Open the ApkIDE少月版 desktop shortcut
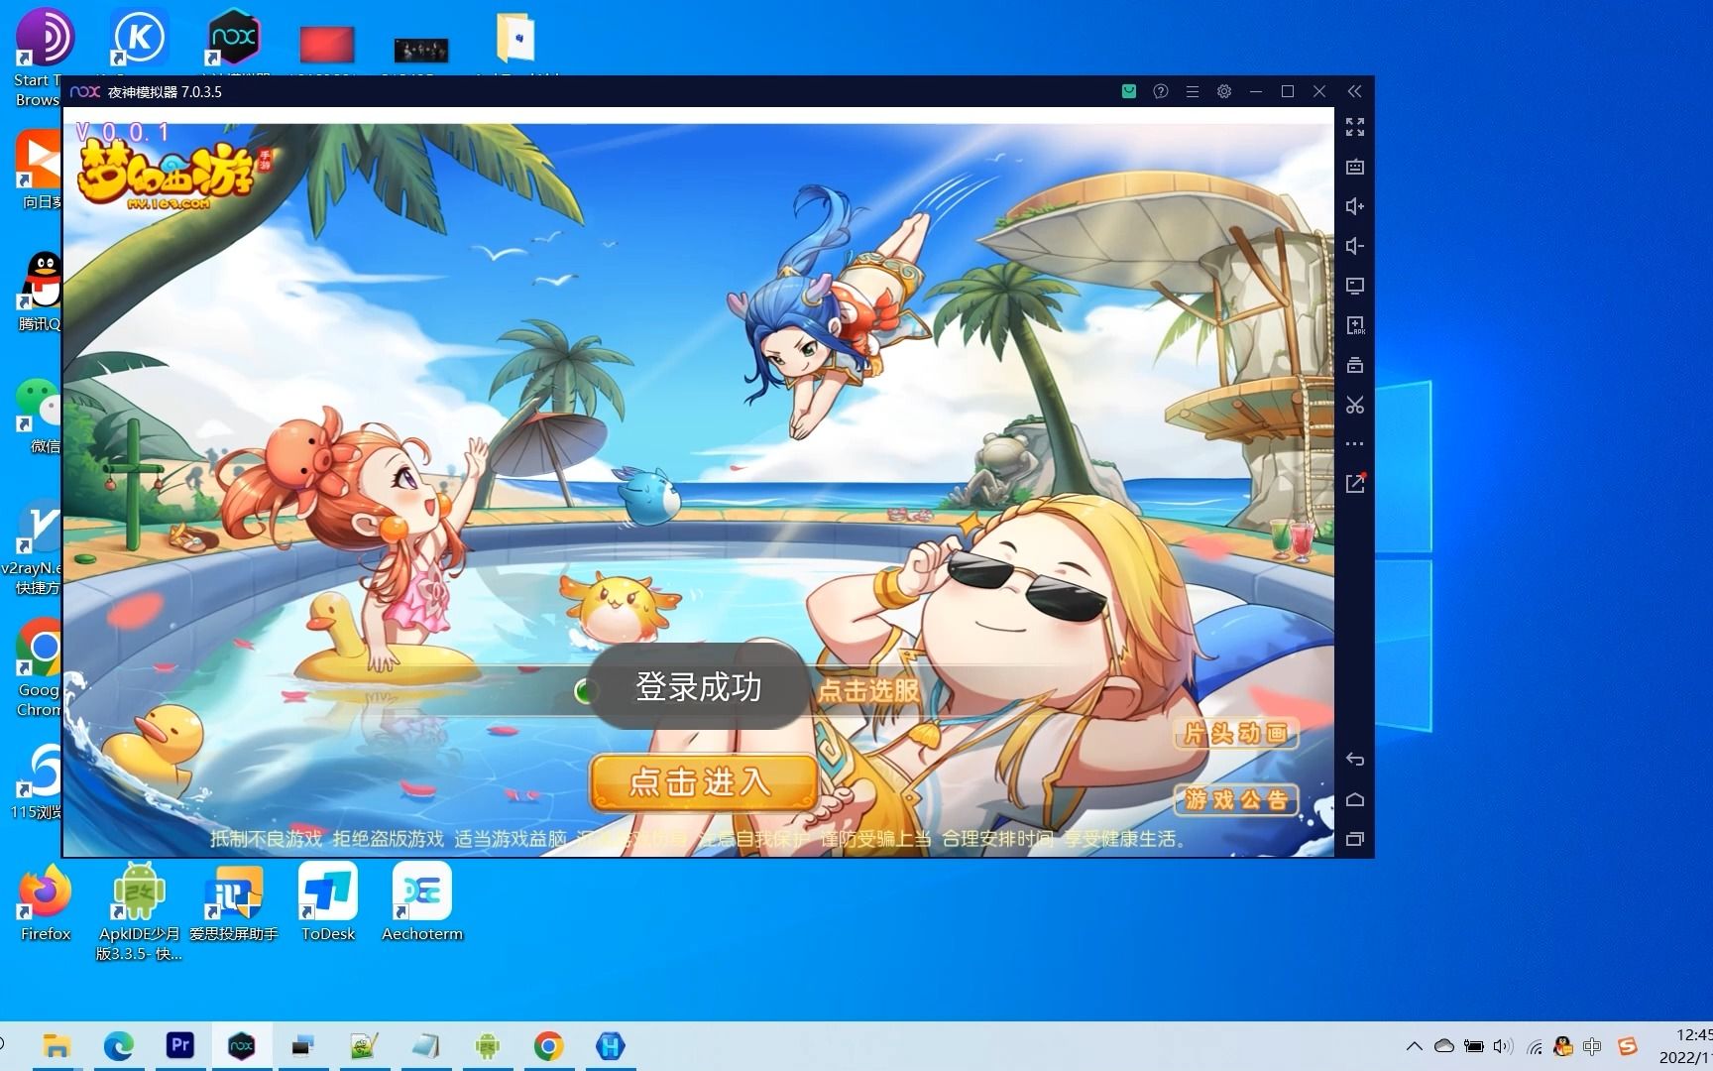This screenshot has width=1713, height=1071. 139,912
